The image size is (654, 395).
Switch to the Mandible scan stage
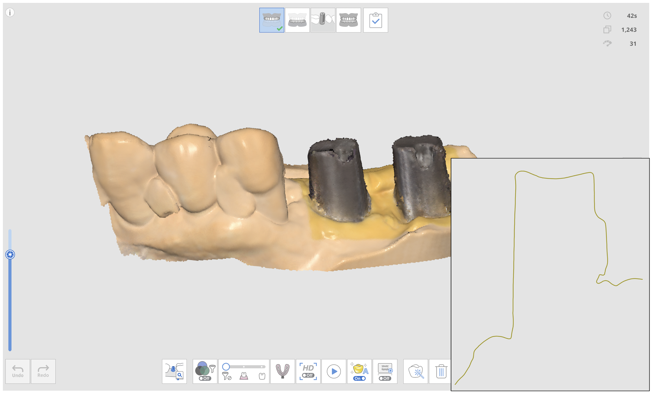297,20
